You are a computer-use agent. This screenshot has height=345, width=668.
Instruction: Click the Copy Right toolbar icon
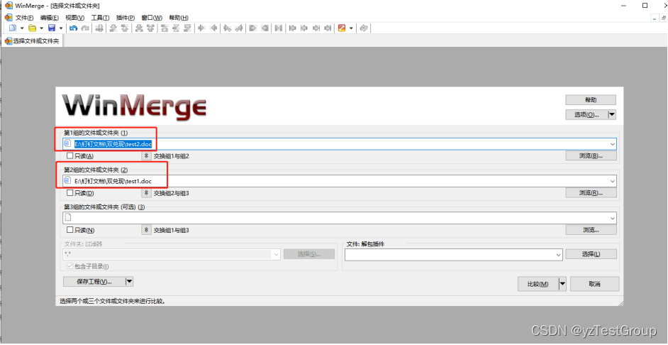[201, 28]
